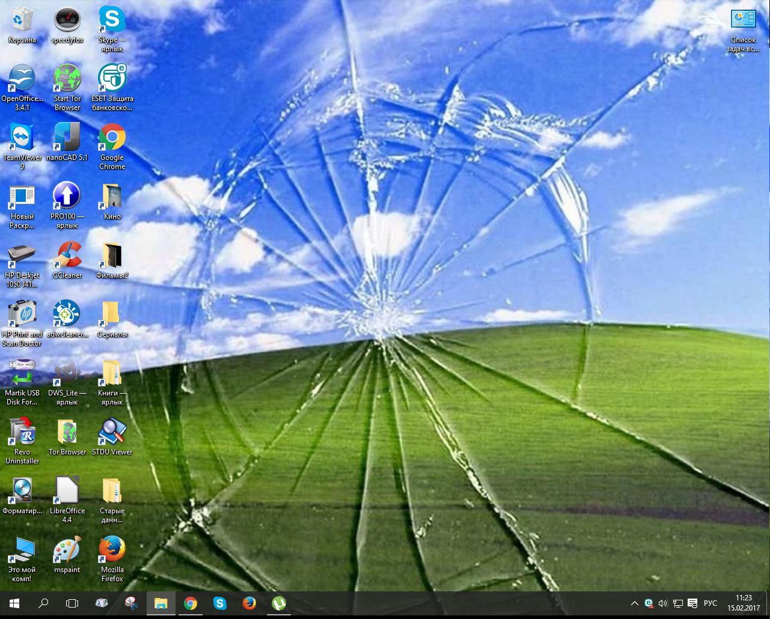The height and width of the screenshot is (619, 770).
Task: Select the DWS_Lite — ярлык shortcut
Action: (67, 383)
